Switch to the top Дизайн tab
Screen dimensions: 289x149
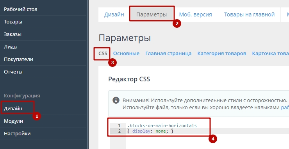coord(114,14)
